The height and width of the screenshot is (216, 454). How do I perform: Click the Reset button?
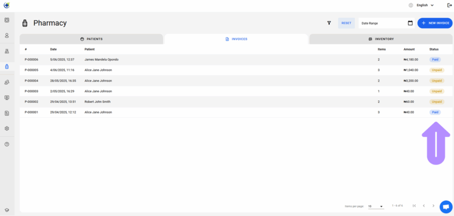pyautogui.click(x=346, y=23)
